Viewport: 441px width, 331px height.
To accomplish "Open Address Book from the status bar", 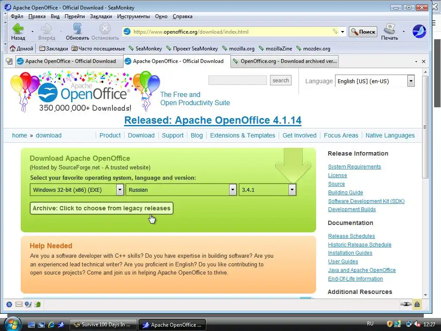I will pyautogui.click(x=37, y=304).
